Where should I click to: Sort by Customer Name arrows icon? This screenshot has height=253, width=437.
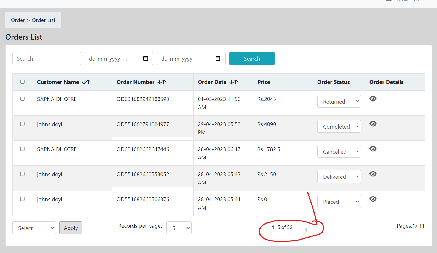[x=86, y=82]
